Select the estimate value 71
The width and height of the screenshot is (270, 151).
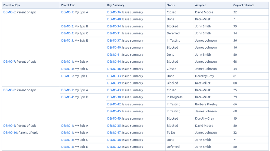tap(235, 140)
